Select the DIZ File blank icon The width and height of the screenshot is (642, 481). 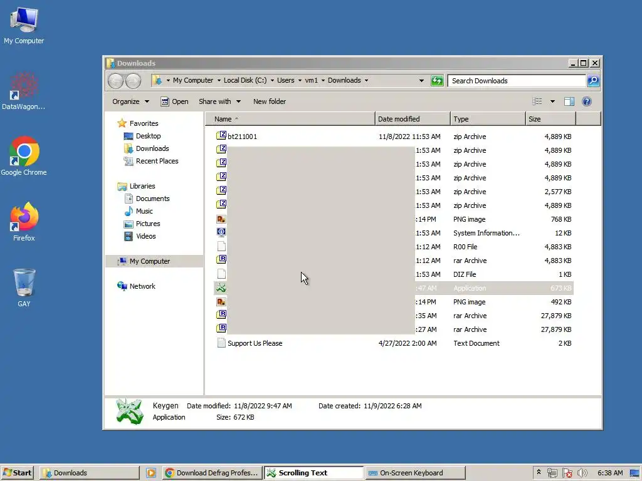pos(221,274)
